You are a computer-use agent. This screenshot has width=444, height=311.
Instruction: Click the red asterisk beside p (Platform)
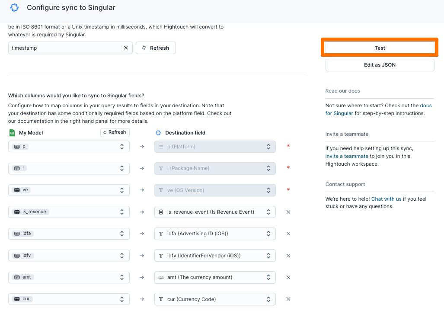pyautogui.click(x=288, y=146)
